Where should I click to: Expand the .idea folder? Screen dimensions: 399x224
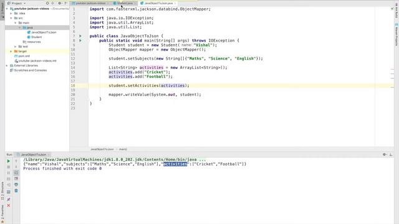[x=11, y=14]
